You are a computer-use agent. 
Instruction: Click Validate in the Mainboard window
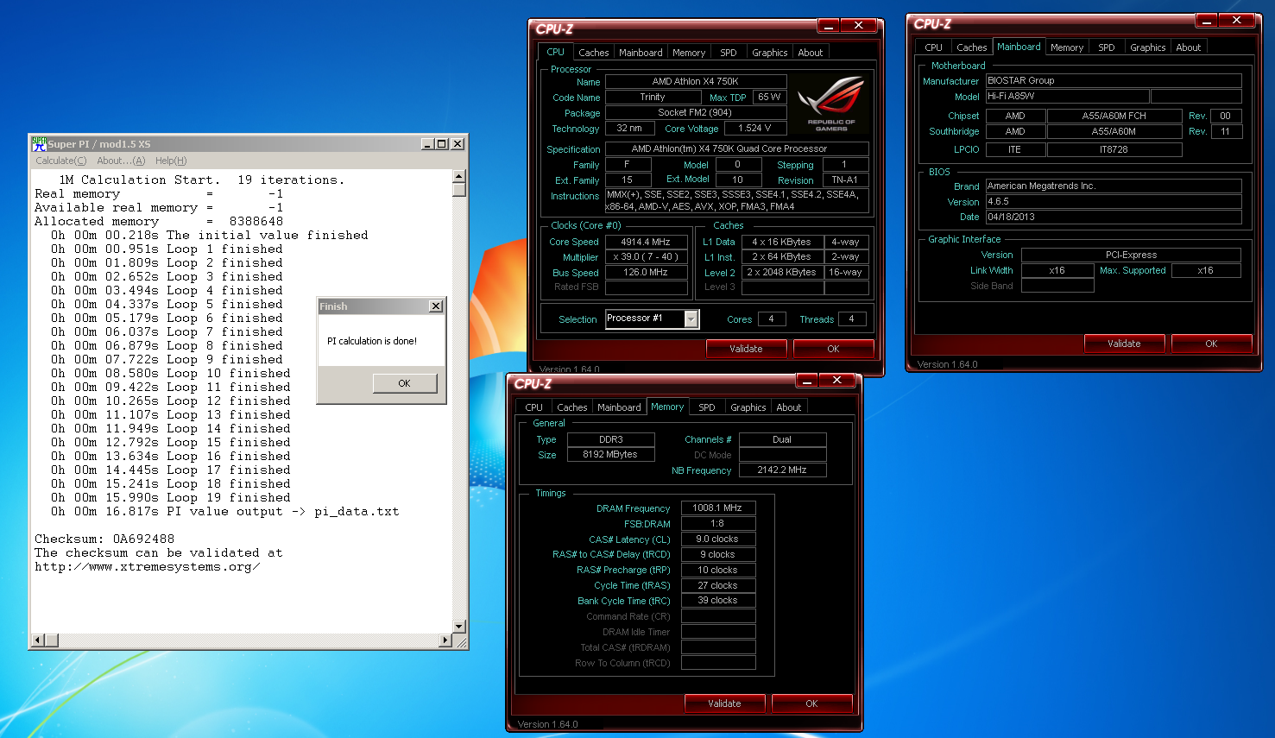click(1124, 344)
